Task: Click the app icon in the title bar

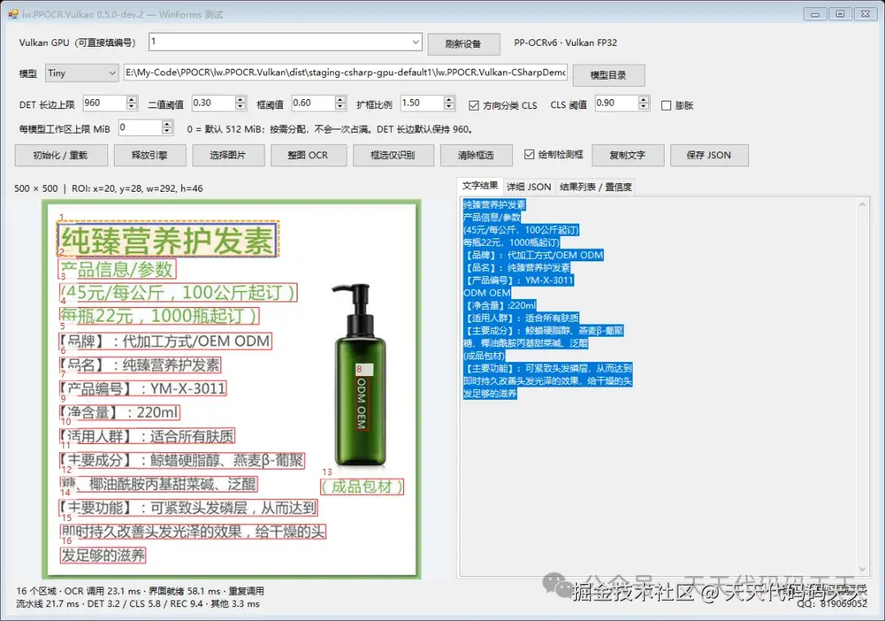Action: click(13, 14)
